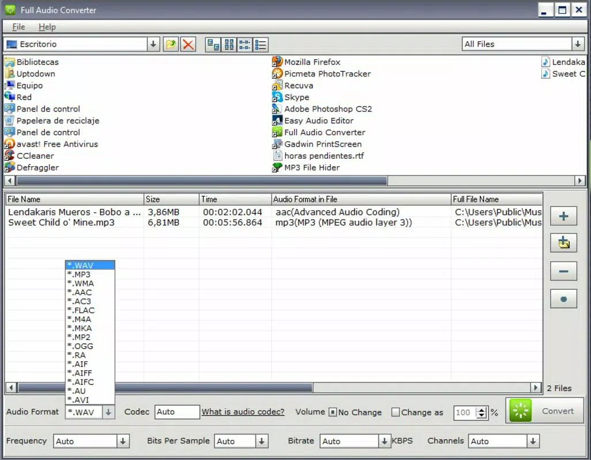Click the green Convert icon
The height and width of the screenshot is (460, 591).
520,411
